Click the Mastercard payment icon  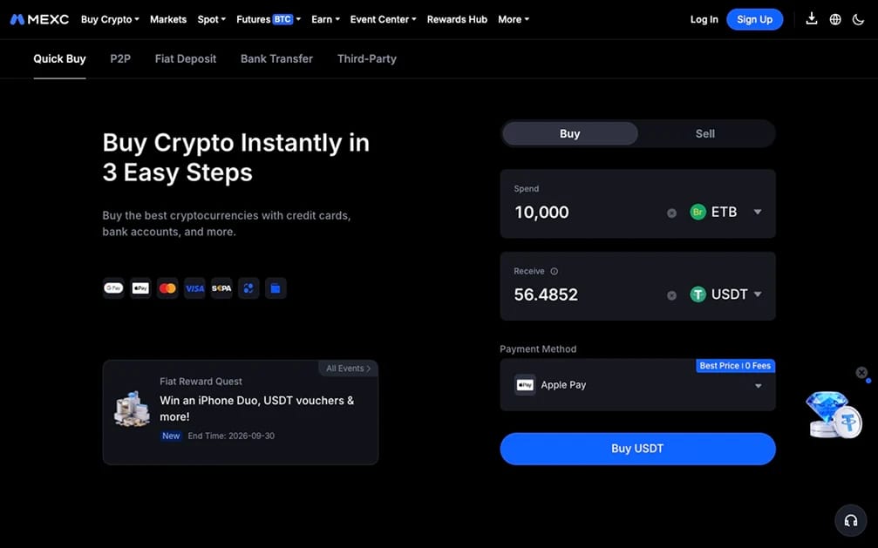click(167, 288)
